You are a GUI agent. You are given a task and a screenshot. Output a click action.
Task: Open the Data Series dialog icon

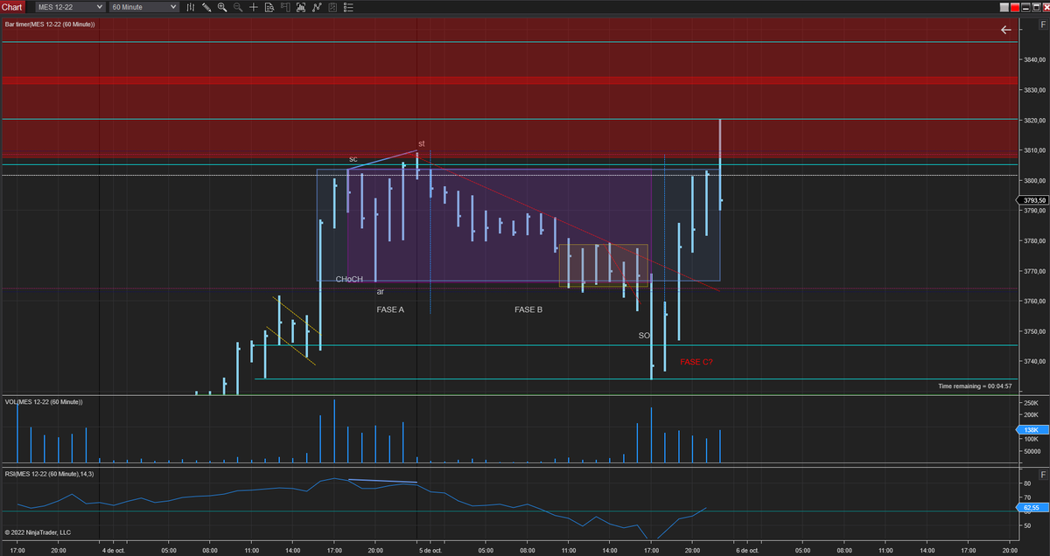[x=301, y=7]
